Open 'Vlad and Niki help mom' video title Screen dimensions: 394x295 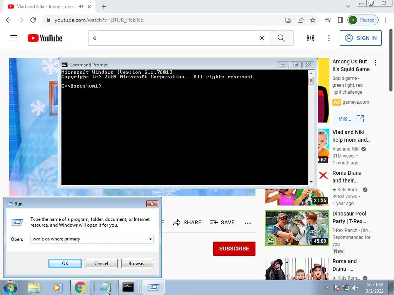coord(351,136)
